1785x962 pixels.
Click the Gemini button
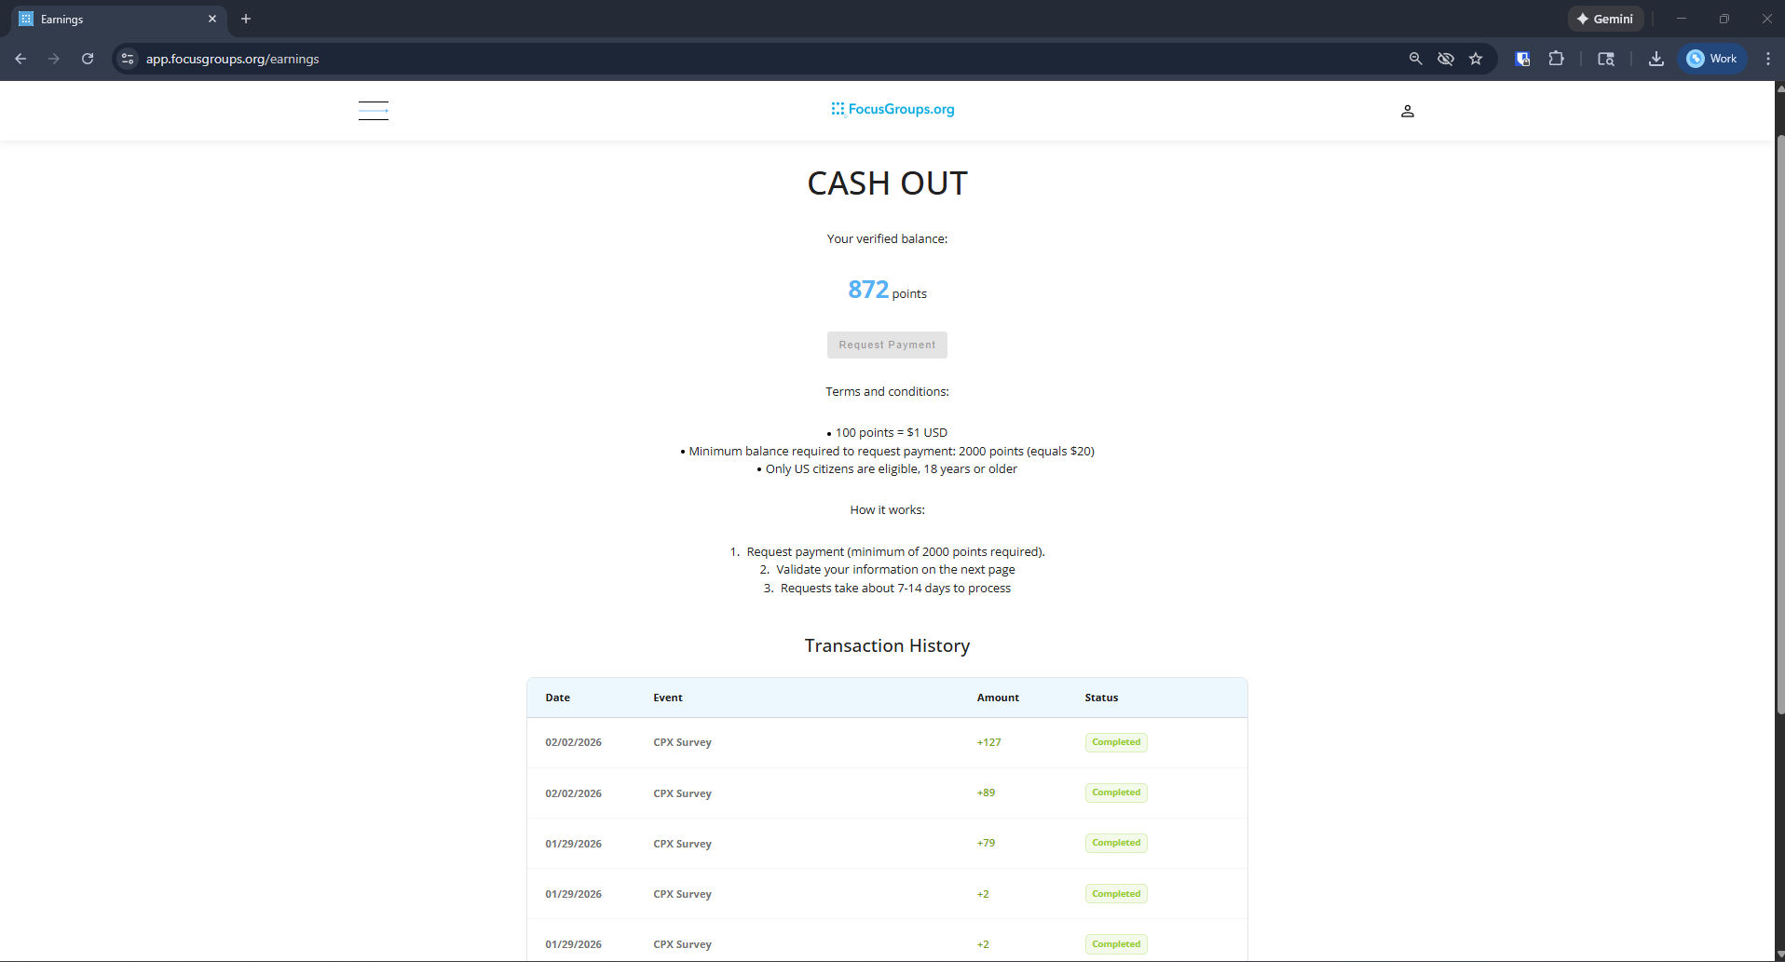point(1605,19)
